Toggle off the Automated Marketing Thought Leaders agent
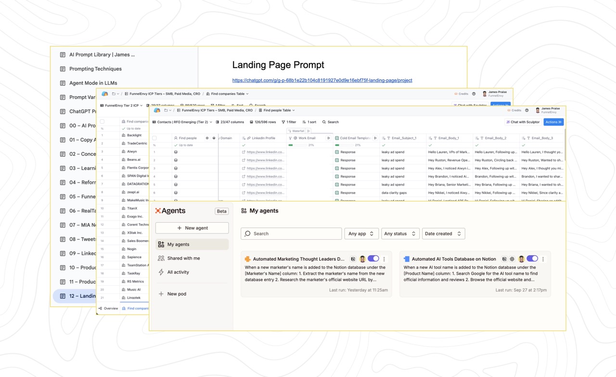 tap(373, 259)
